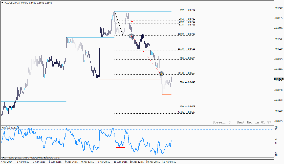Select the red trendline above the RSI peaks
284x164 pixels.
(99, 128)
